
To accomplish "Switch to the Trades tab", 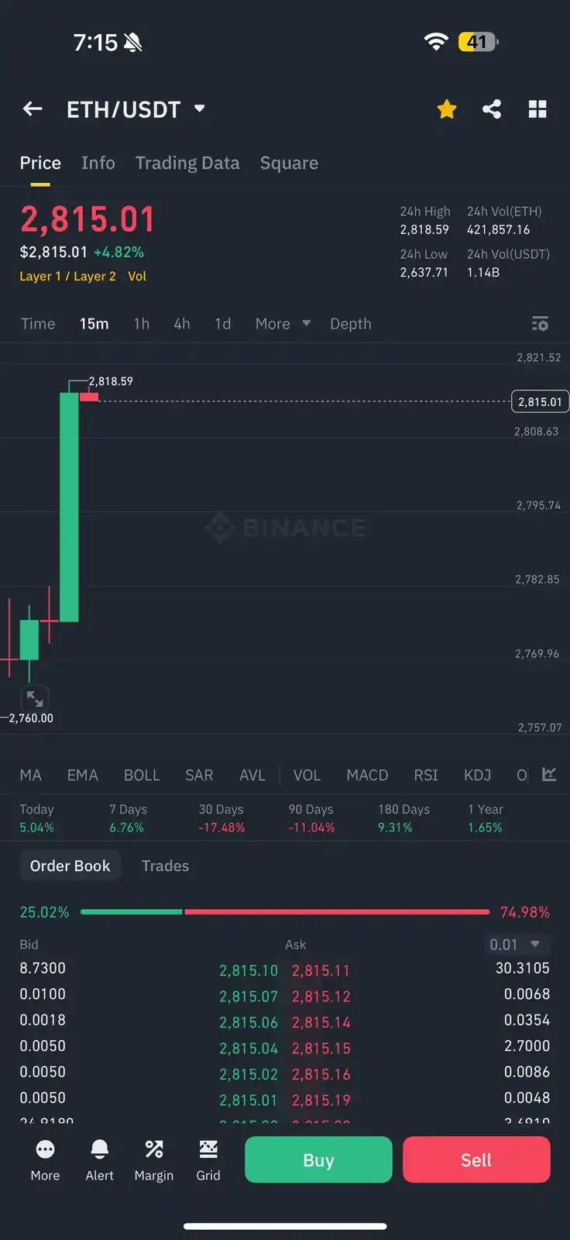I will click(165, 866).
